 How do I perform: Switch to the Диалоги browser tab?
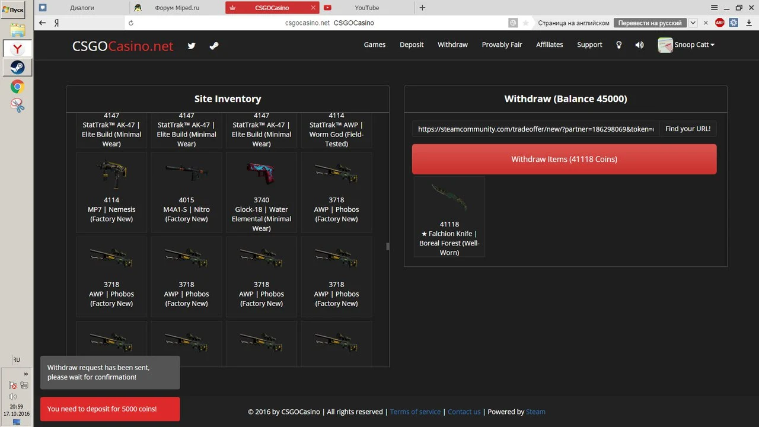[82, 8]
